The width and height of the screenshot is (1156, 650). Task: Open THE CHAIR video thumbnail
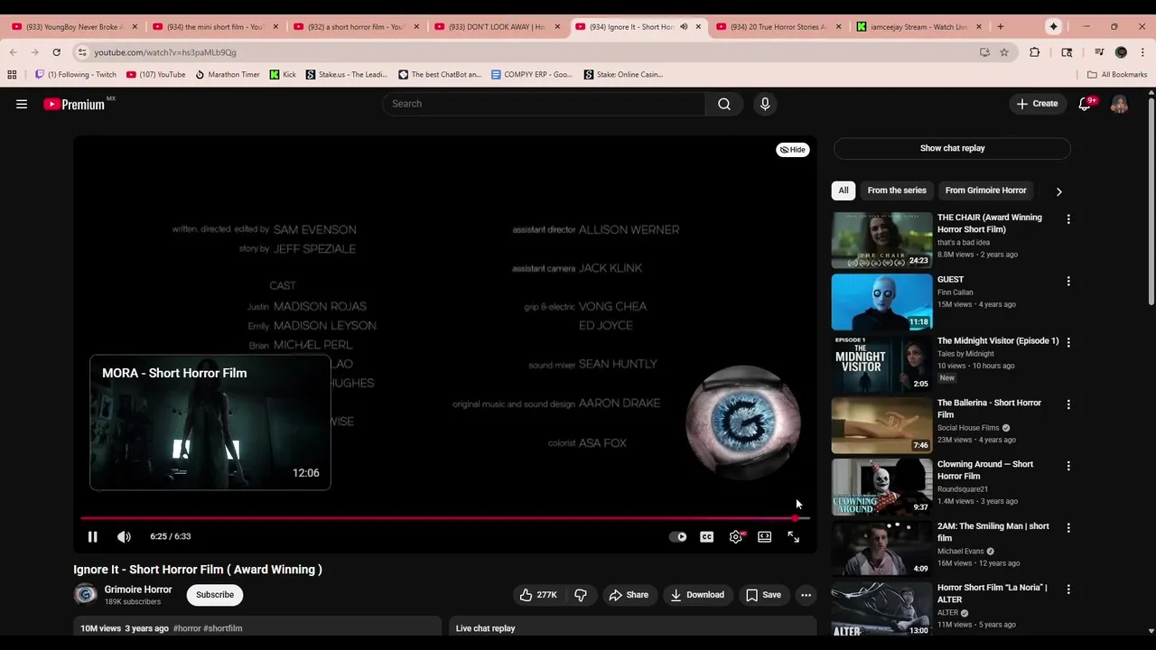pyautogui.click(x=881, y=240)
